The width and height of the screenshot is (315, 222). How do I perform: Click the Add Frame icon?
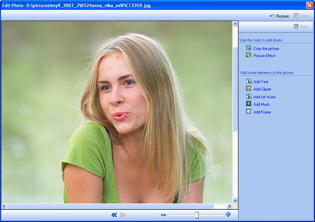coord(249,111)
